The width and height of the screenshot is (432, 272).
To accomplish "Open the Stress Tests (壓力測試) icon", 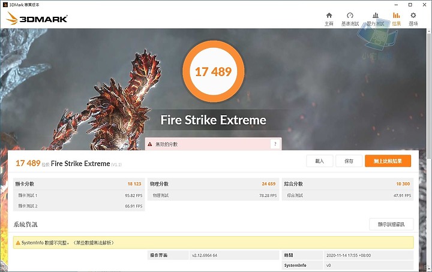I will (375, 16).
